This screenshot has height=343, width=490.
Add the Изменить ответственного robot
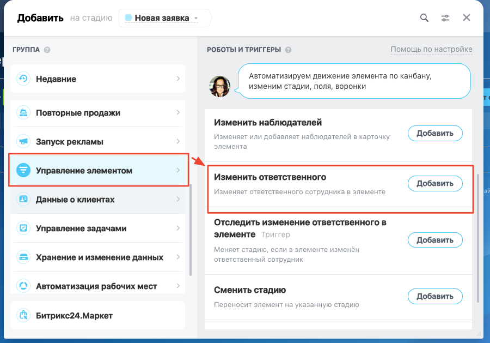coord(434,183)
